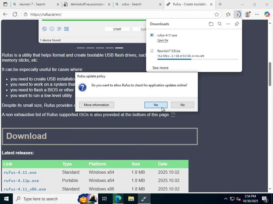
Task: Open the tab actions menu icon
Action: 5,4
